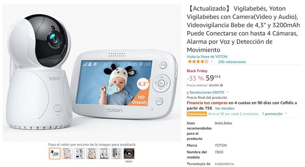Click the orange Promociones badge

(197, 114)
